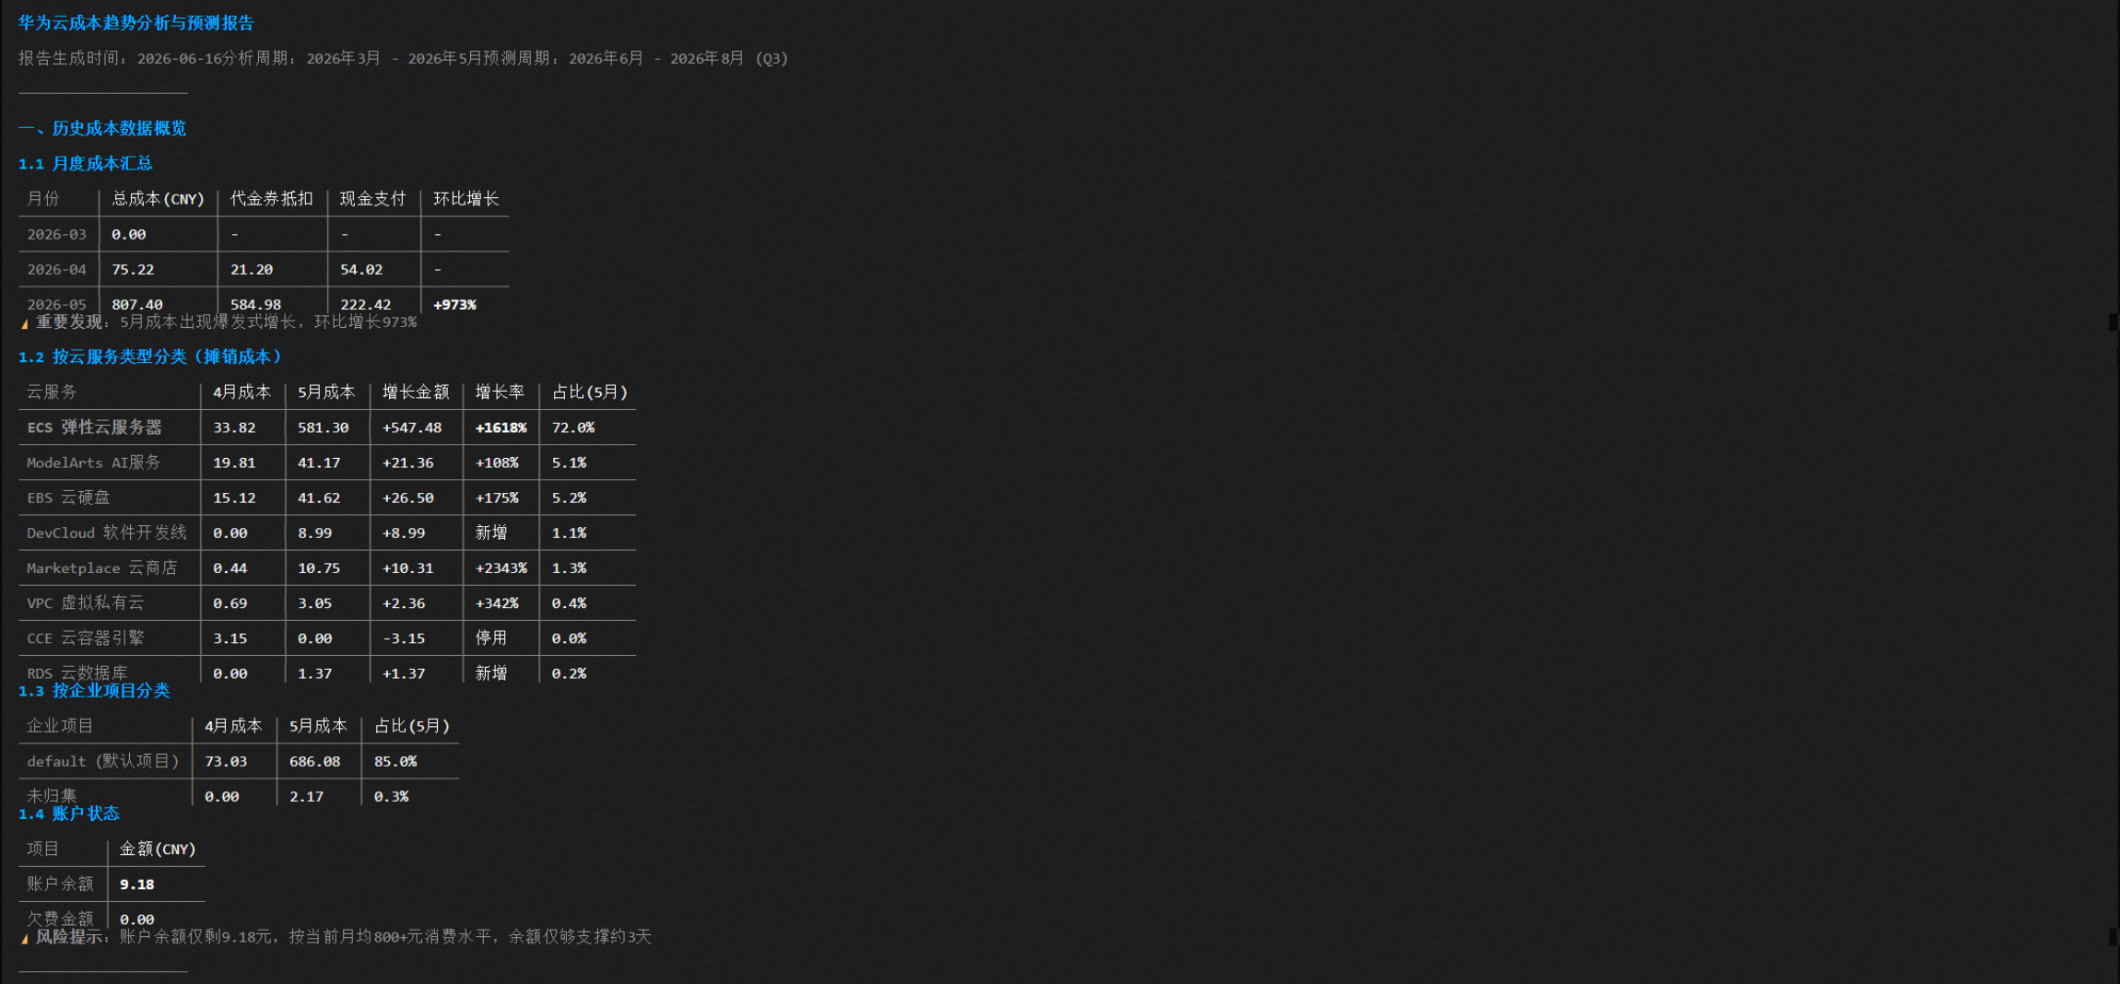Select the +973% growth cell

(x=455, y=304)
